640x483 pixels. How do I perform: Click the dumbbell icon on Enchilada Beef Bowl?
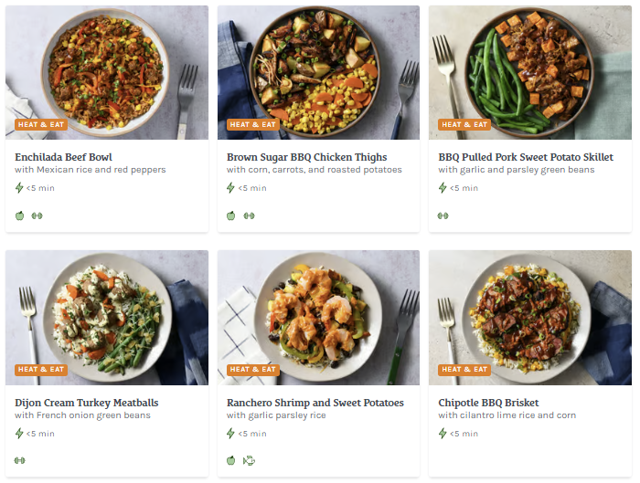37,215
